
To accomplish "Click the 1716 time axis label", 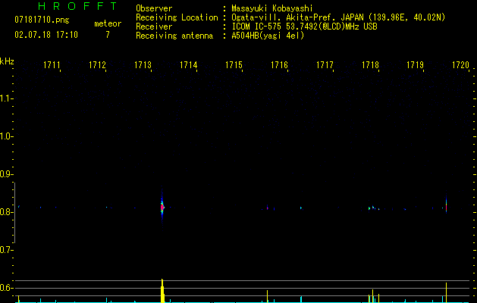I will (x=279, y=64).
